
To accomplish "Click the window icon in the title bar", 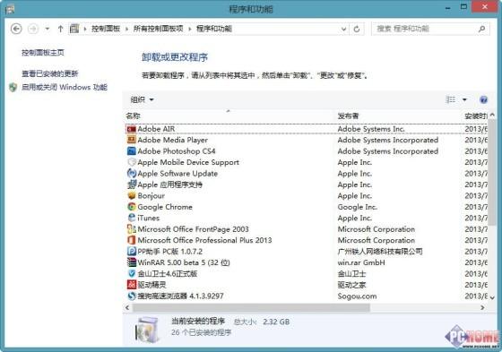I will tap(10, 9).
